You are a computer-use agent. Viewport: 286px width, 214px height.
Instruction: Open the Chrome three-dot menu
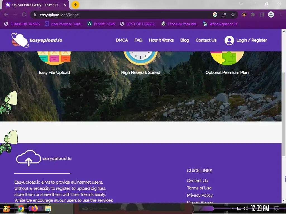tap(280, 14)
